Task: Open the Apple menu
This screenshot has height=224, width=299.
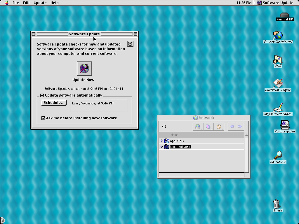Action: 7,3
